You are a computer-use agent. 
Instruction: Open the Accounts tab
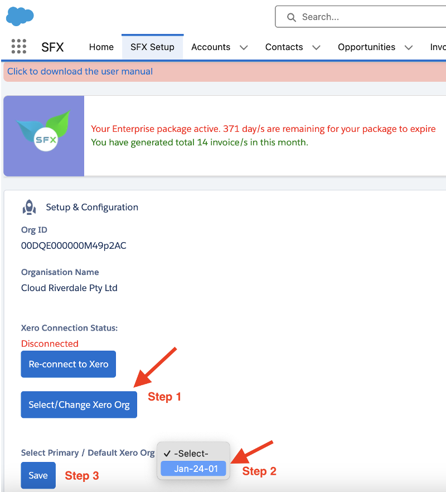pyautogui.click(x=211, y=47)
